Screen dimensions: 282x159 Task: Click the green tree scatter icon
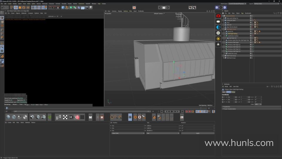[x=49, y=117]
